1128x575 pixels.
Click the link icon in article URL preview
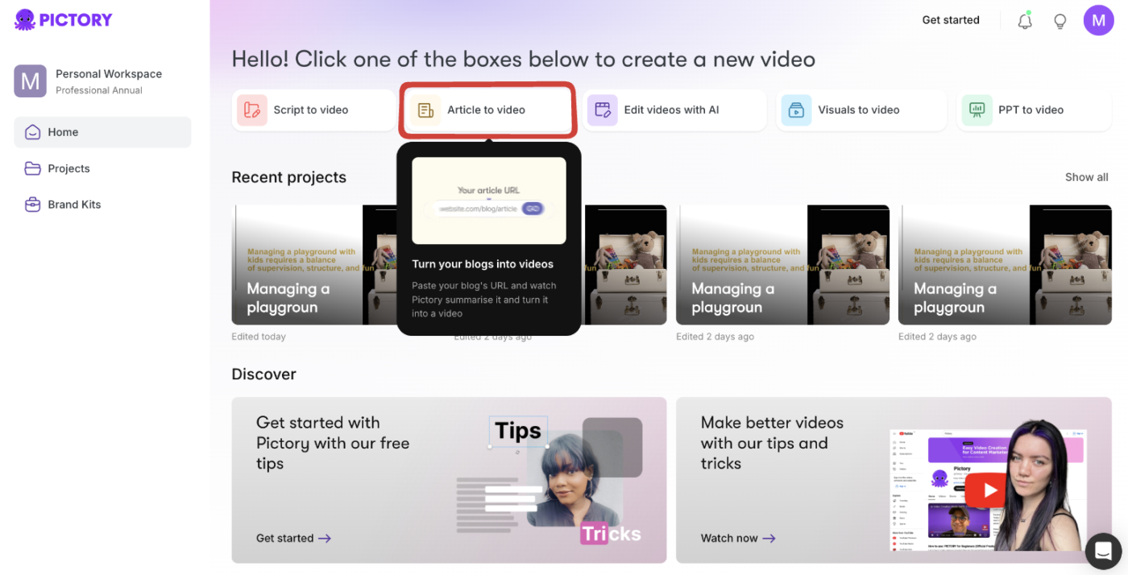531,209
